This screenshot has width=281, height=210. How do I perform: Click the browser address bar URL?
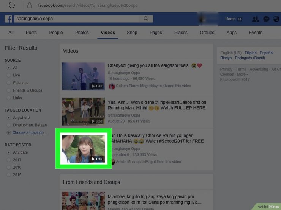(88, 5)
